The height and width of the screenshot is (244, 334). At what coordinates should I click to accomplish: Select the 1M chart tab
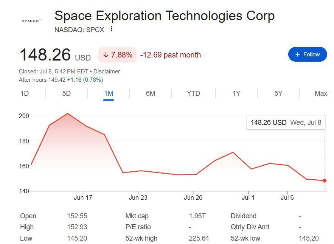pos(109,93)
